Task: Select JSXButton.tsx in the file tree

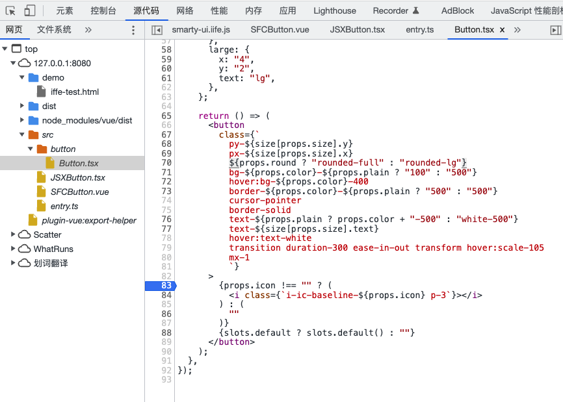Action: point(77,177)
